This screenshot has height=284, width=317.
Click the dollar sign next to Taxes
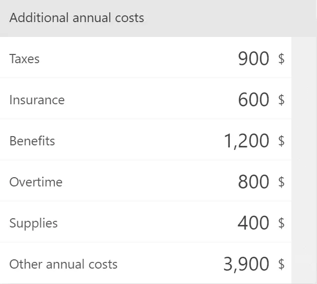coord(281,59)
